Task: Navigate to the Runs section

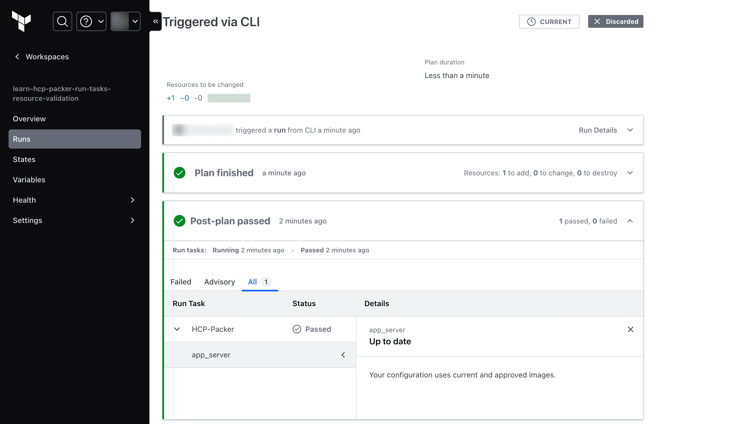Action: click(x=75, y=139)
